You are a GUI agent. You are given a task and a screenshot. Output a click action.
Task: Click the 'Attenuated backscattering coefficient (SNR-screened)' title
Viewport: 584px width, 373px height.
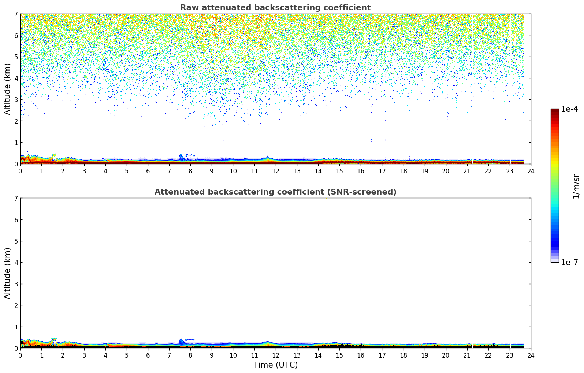click(x=275, y=192)
